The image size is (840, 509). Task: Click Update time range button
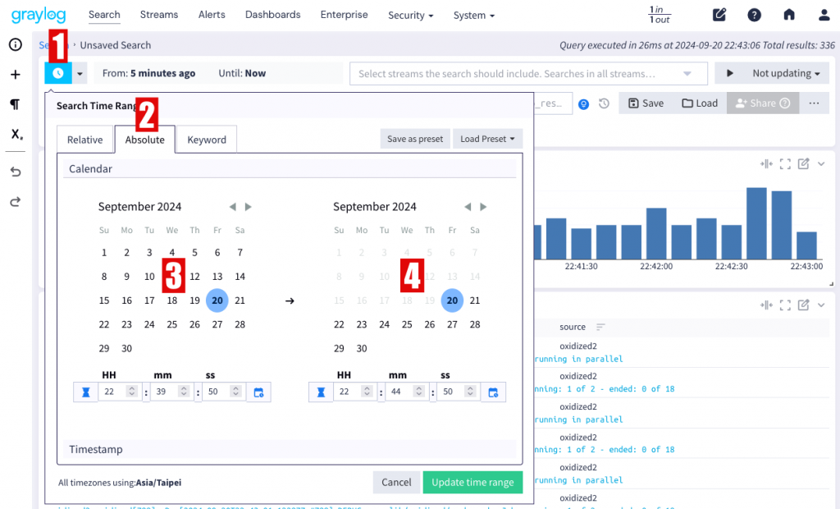tap(472, 482)
